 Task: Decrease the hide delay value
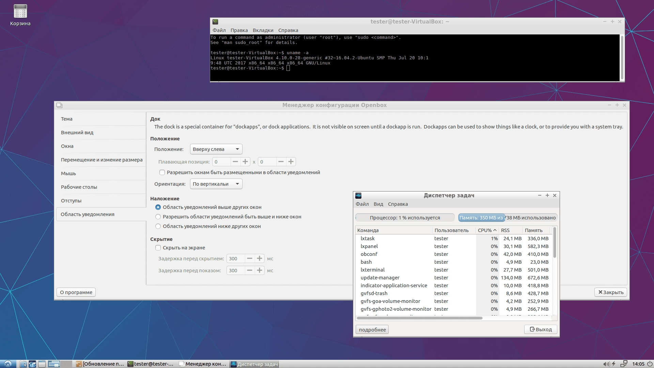pyautogui.click(x=249, y=258)
